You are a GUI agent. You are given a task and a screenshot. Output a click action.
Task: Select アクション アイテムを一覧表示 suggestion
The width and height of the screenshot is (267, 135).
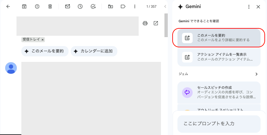219,57
